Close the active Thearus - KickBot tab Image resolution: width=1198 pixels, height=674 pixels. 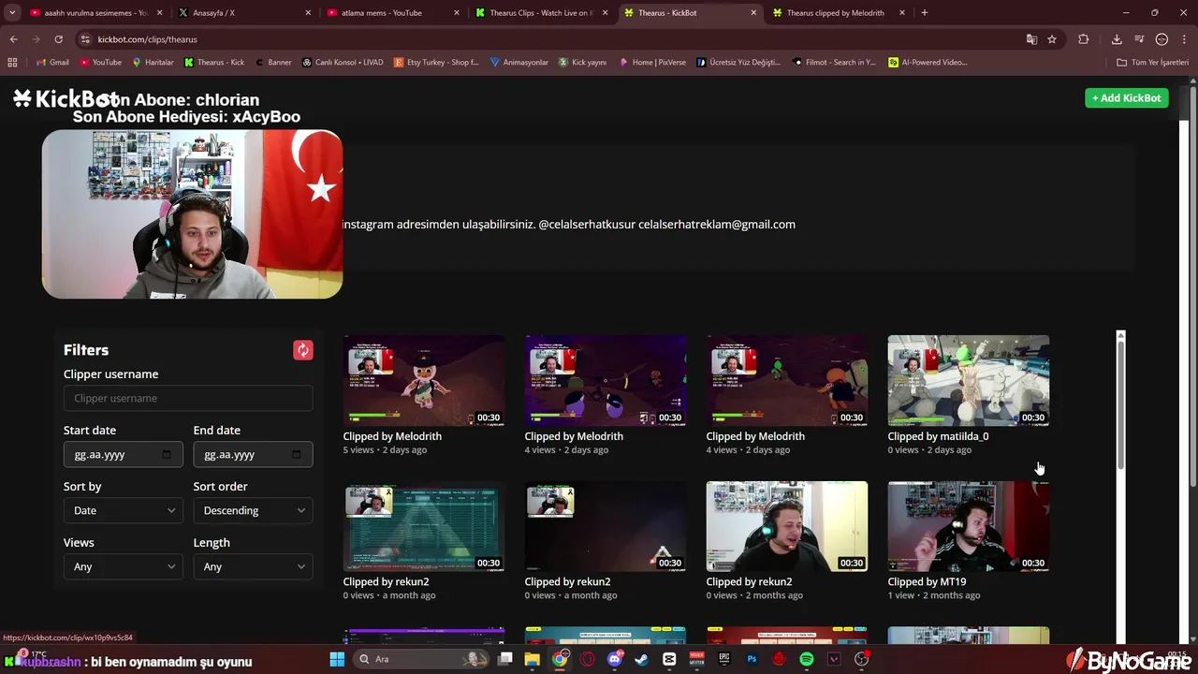tap(753, 13)
